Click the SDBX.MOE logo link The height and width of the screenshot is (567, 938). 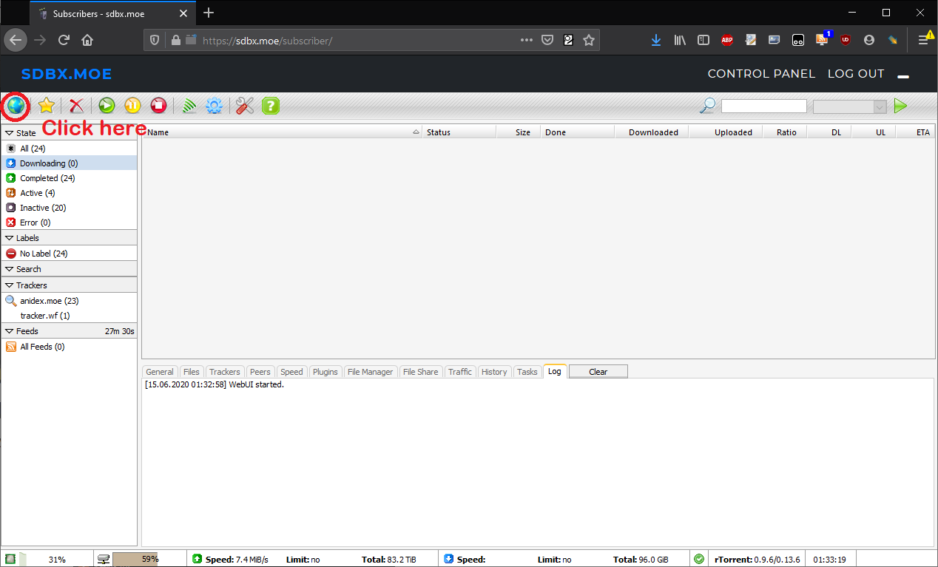click(x=66, y=74)
